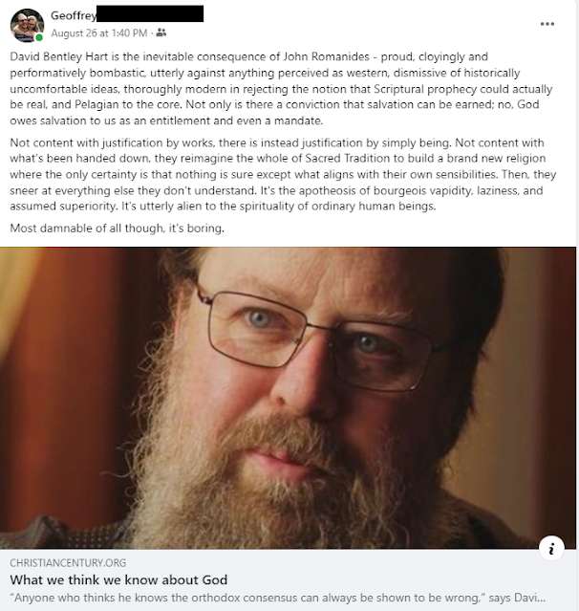Open the bearded man preview photo

pos(289,398)
